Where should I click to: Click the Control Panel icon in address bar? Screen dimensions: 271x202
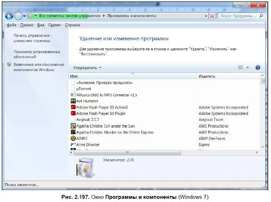tap(30, 16)
